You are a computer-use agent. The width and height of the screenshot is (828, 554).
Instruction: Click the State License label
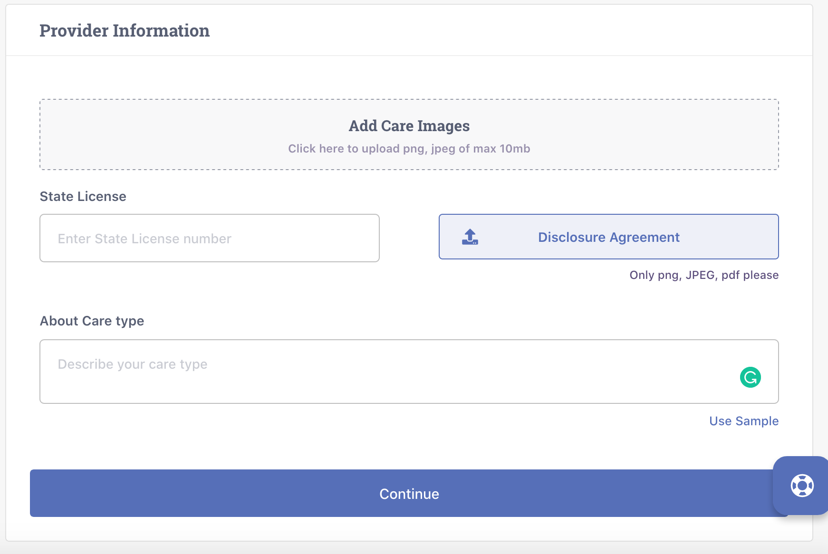pos(83,196)
